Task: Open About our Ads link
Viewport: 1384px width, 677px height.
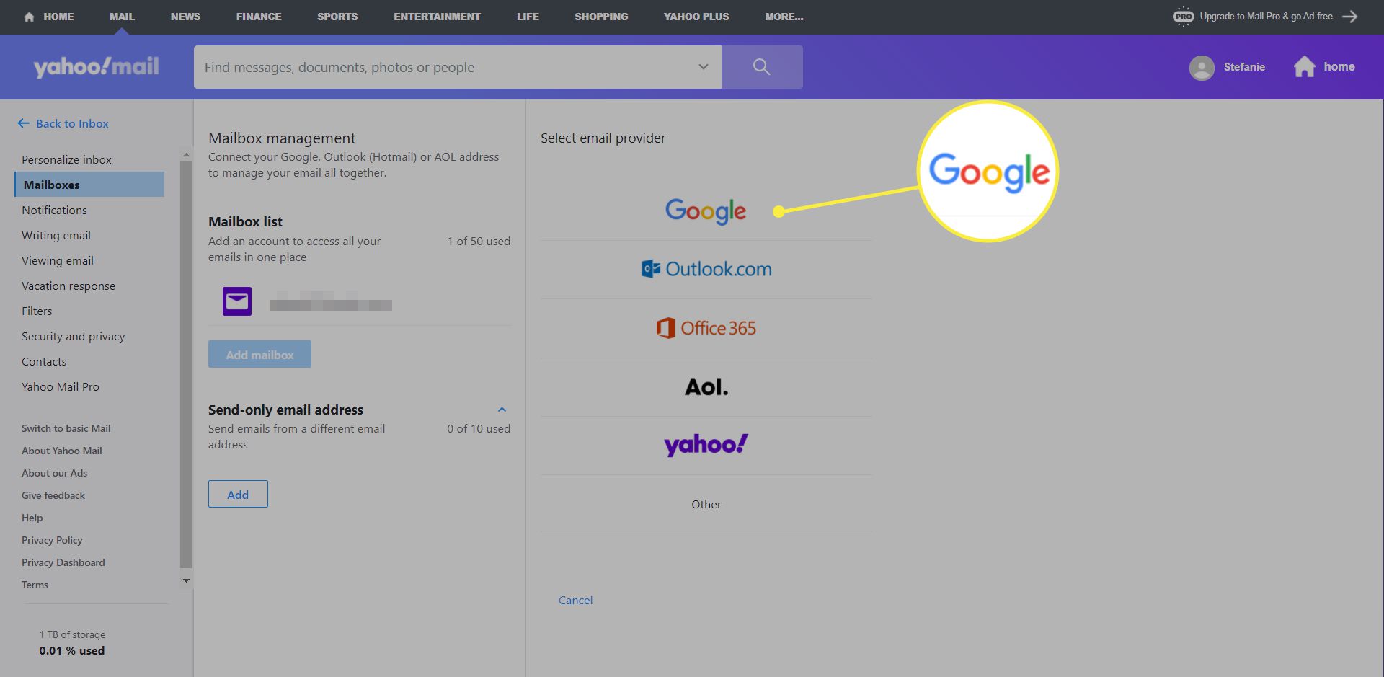Action: tap(54, 473)
